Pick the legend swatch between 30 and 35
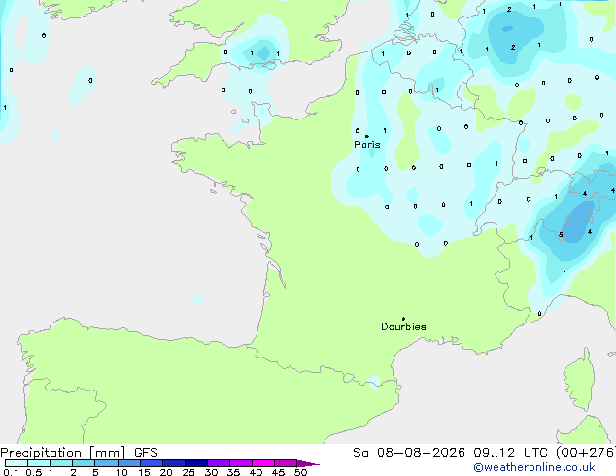The height and width of the screenshot is (476, 616). pos(219,463)
